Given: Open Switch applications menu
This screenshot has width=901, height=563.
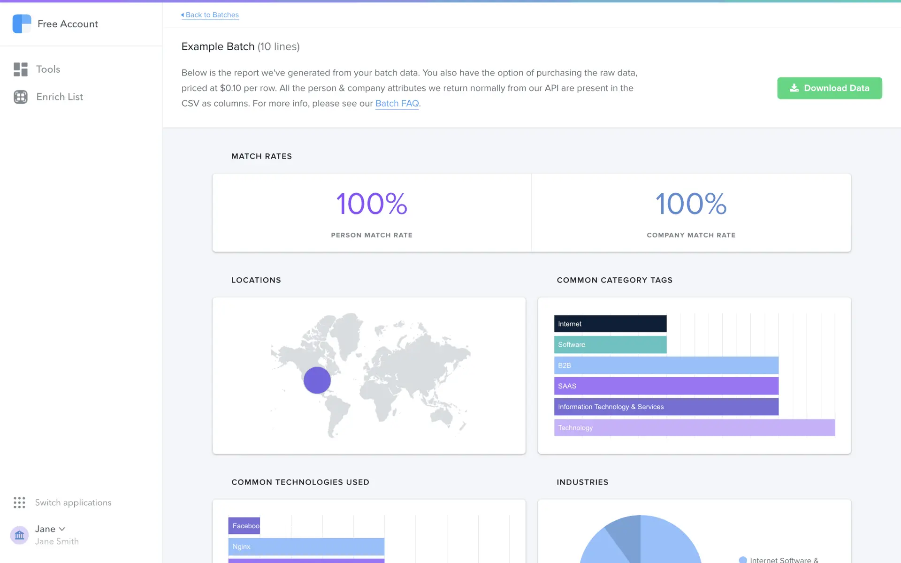Looking at the screenshot, I should (73, 502).
